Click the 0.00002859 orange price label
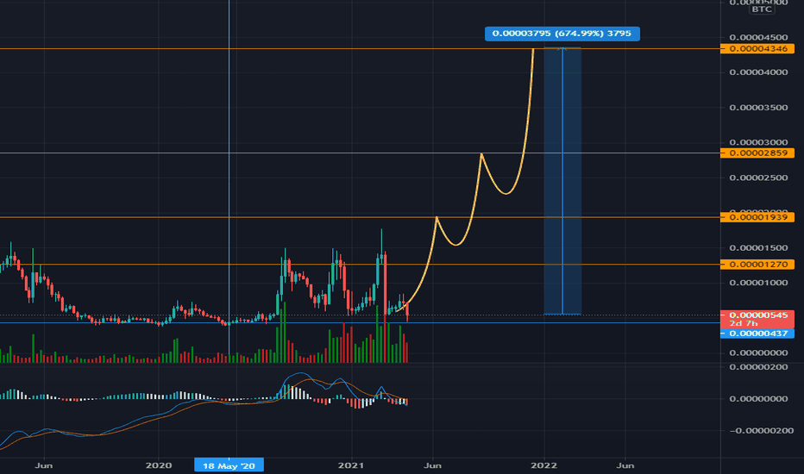Viewport: 804px width, 474px height. click(757, 153)
